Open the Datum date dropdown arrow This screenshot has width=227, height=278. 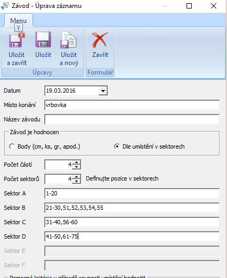tap(103, 91)
